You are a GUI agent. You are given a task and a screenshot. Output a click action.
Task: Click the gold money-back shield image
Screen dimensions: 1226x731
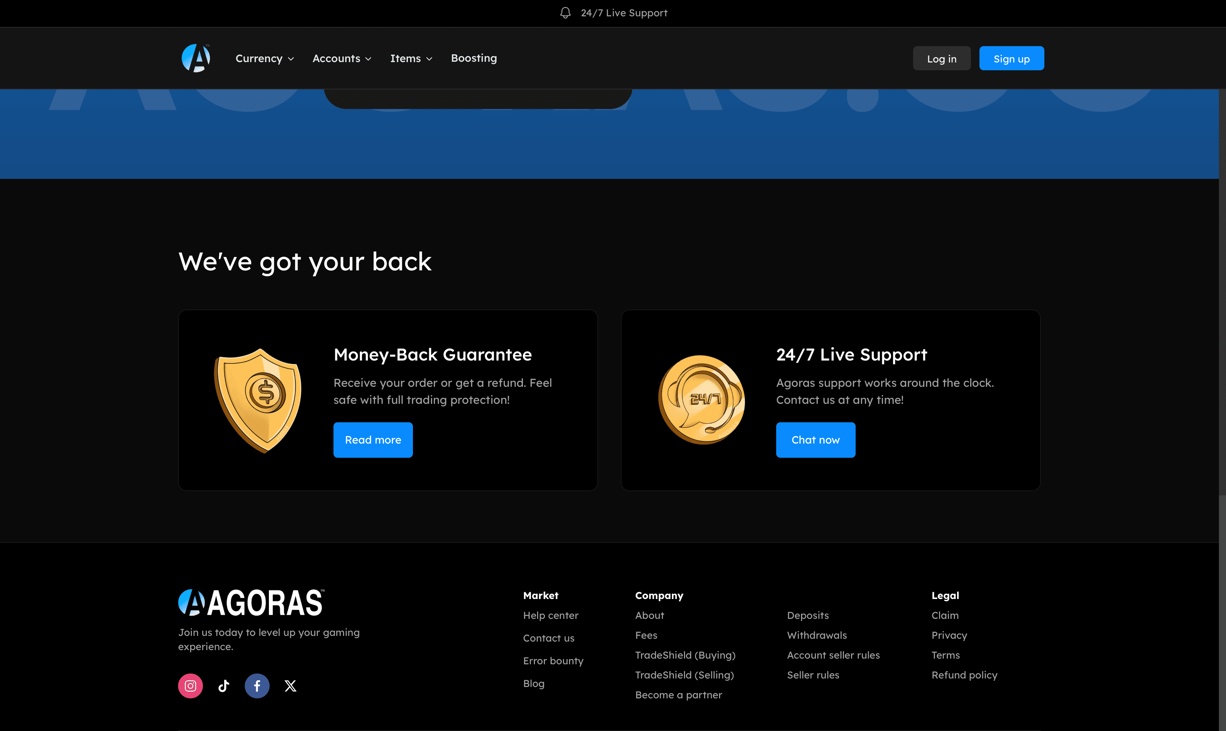[x=258, y=400]
